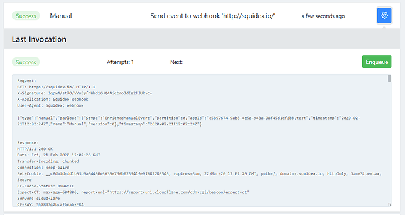Click the JSON payload line starting with type

point(188,121)
